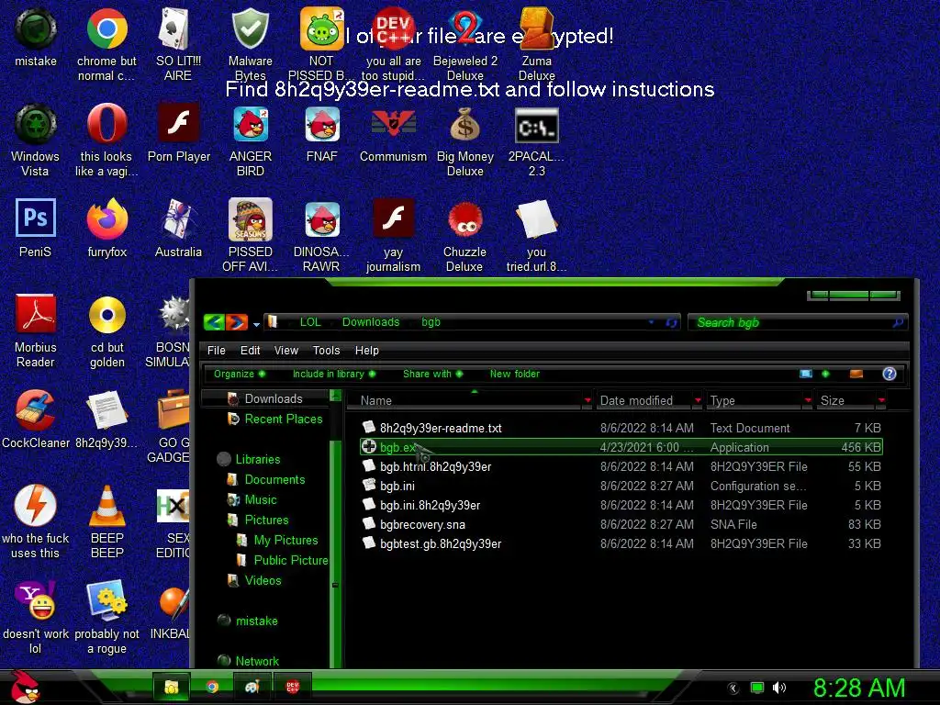Image resolution: width=940 pixels, height=705 pixels.
Task: Open the 'Share with' dropdown
Action: coord(432,375)
